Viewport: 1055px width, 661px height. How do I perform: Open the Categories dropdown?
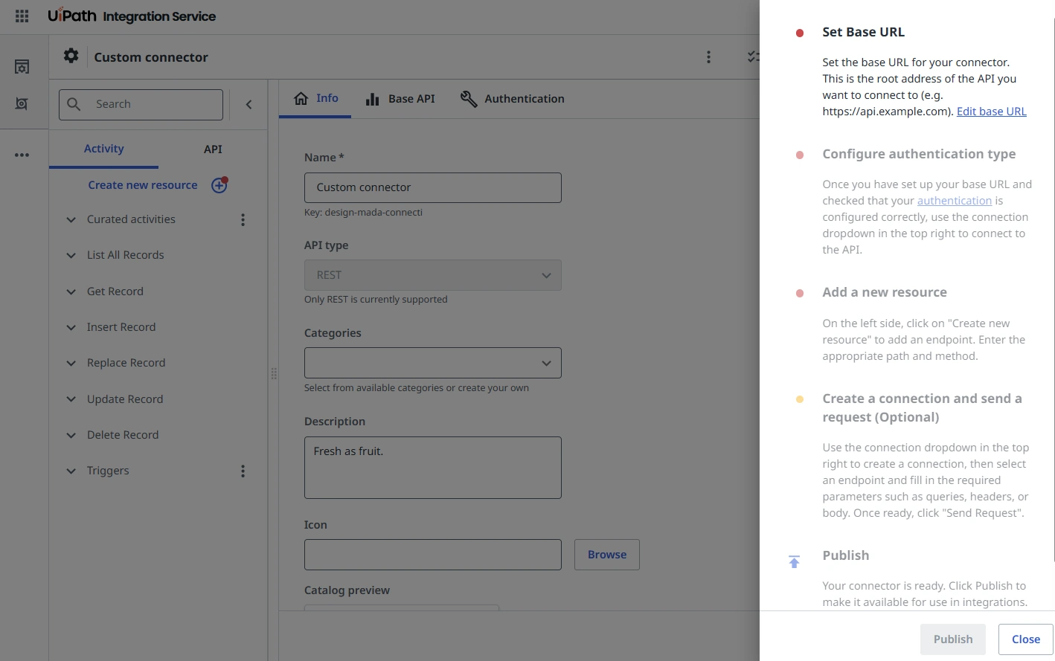tap(433, 363)
